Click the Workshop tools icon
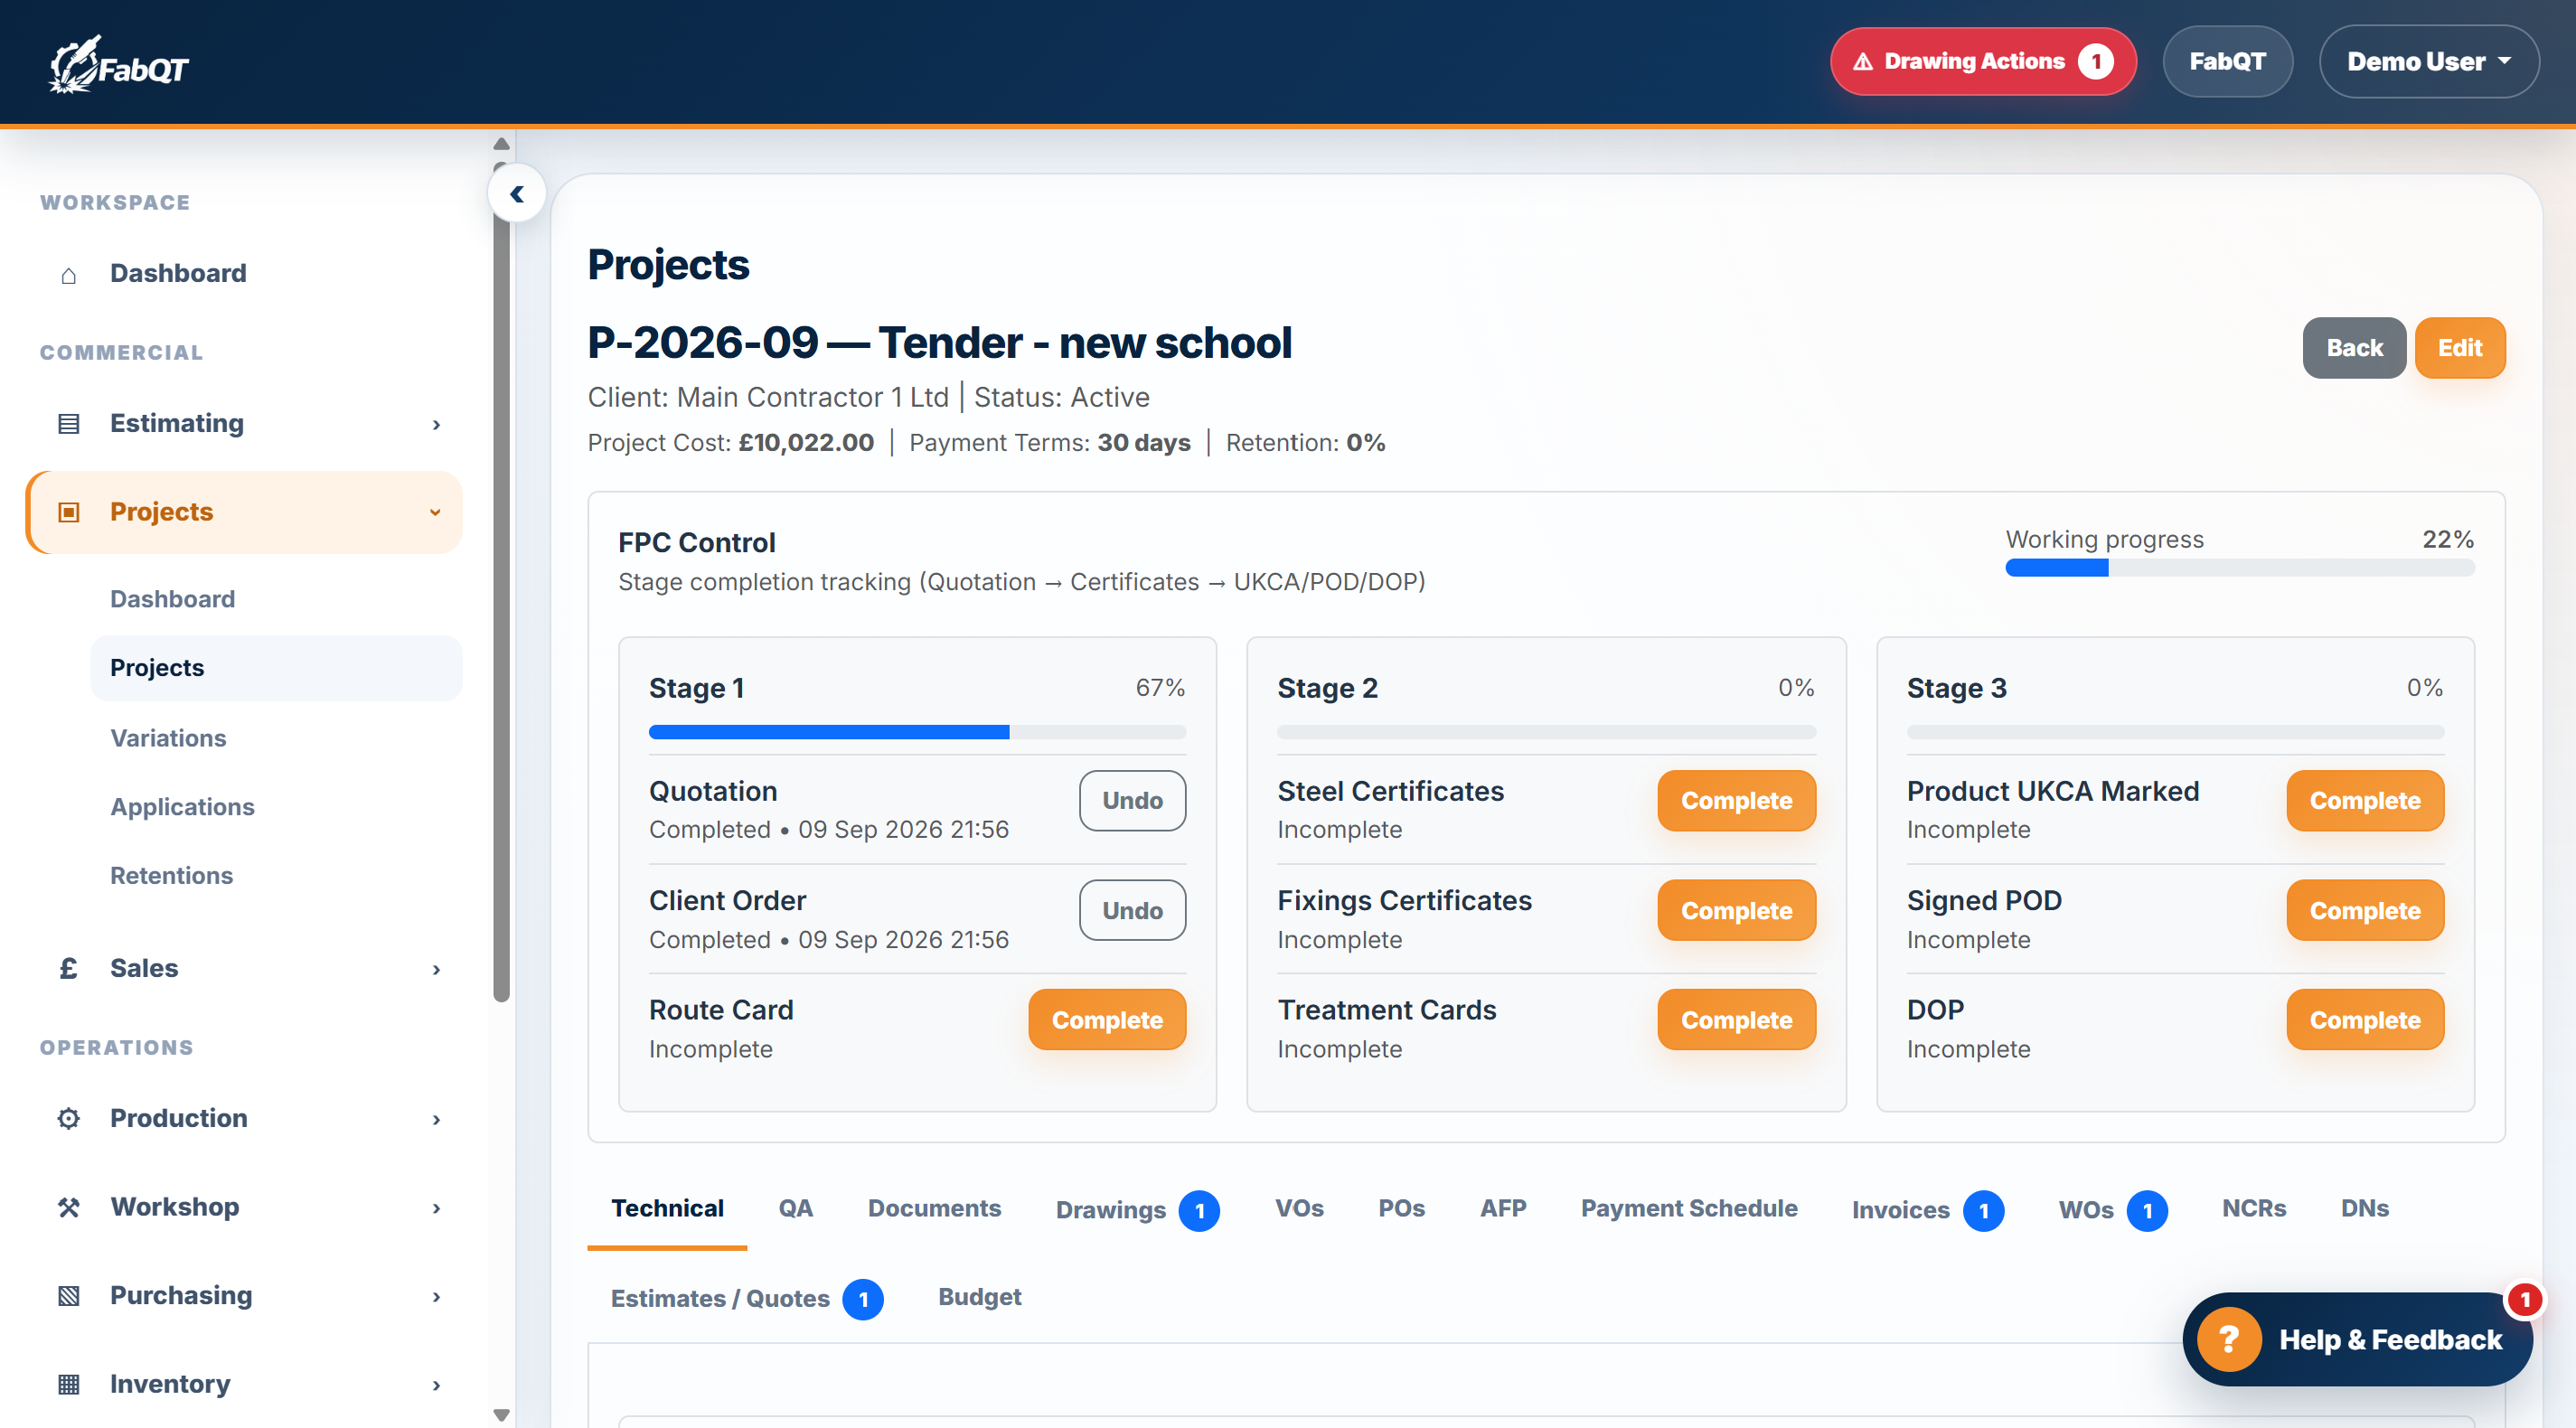Image resolution: width=2576 pixels, height=1428 pixels. coord(68,1207)
